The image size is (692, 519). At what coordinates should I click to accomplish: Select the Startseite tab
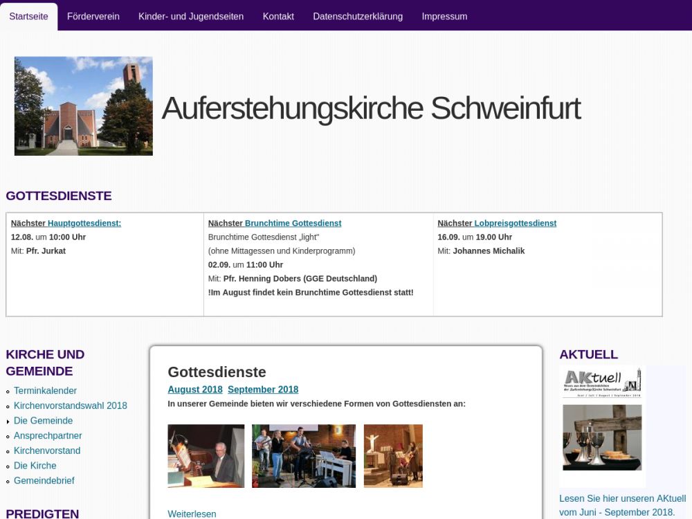click(29, 16)
